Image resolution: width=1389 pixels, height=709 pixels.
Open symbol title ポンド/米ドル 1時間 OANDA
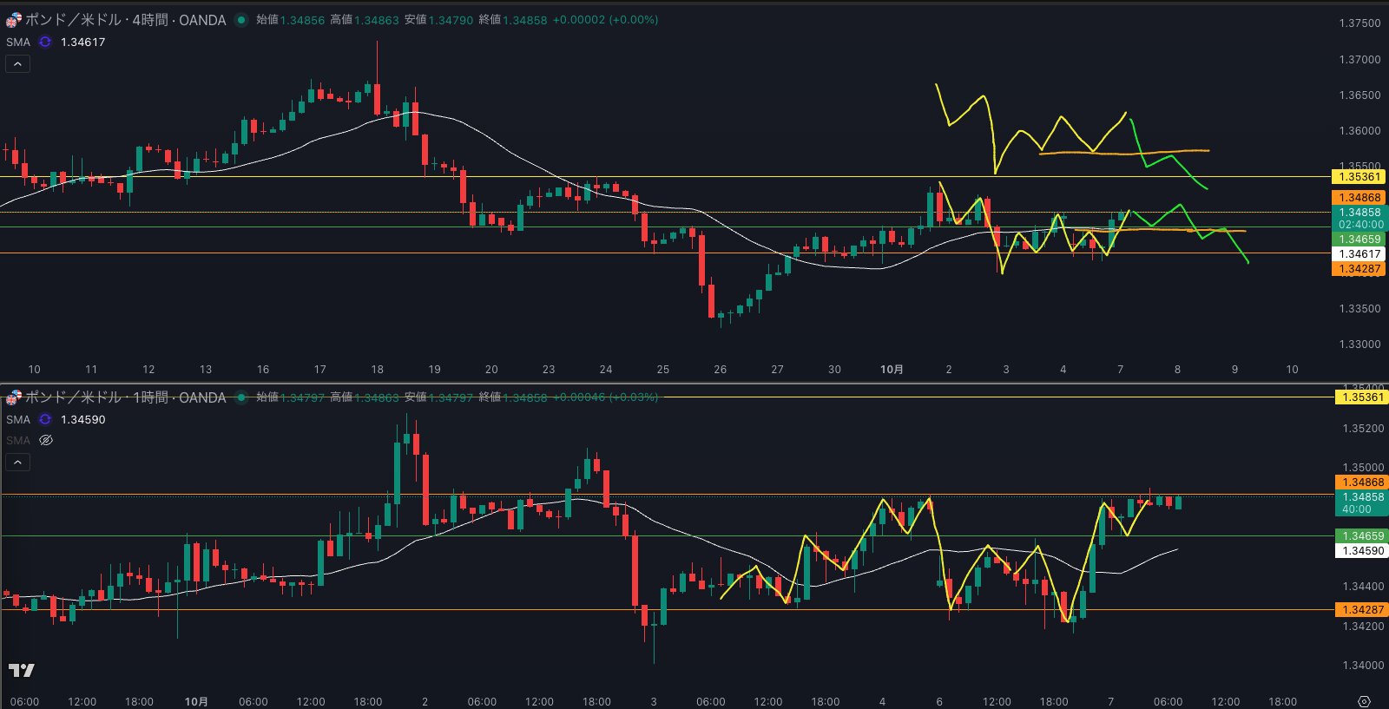point(125,397)
